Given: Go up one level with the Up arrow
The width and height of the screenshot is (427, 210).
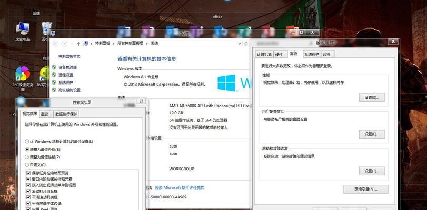Looking at the screenshot, I should point(78,44).
